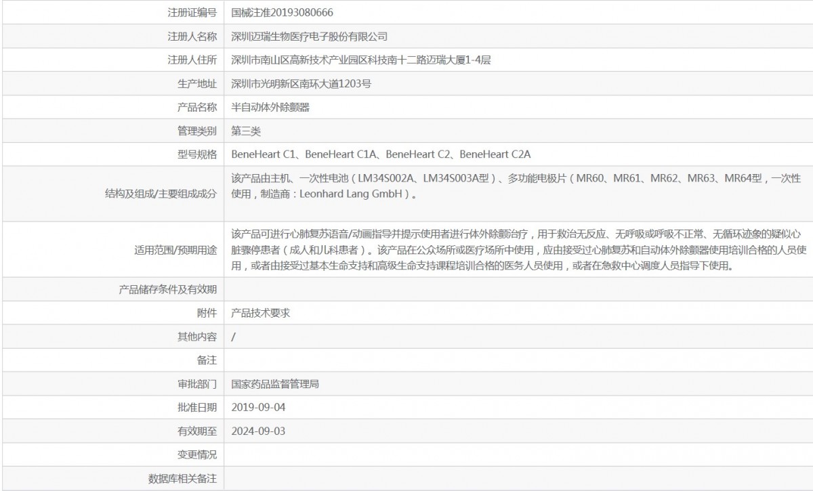Select approval department 国家药品监督管理局

275,384
